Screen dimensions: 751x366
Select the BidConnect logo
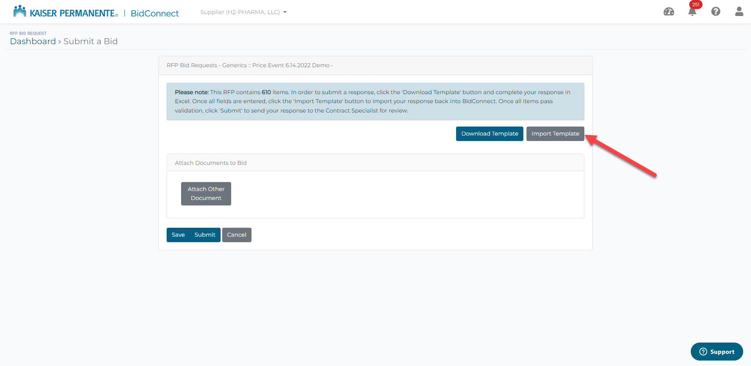pyautogui.click(x=155, y=13)
